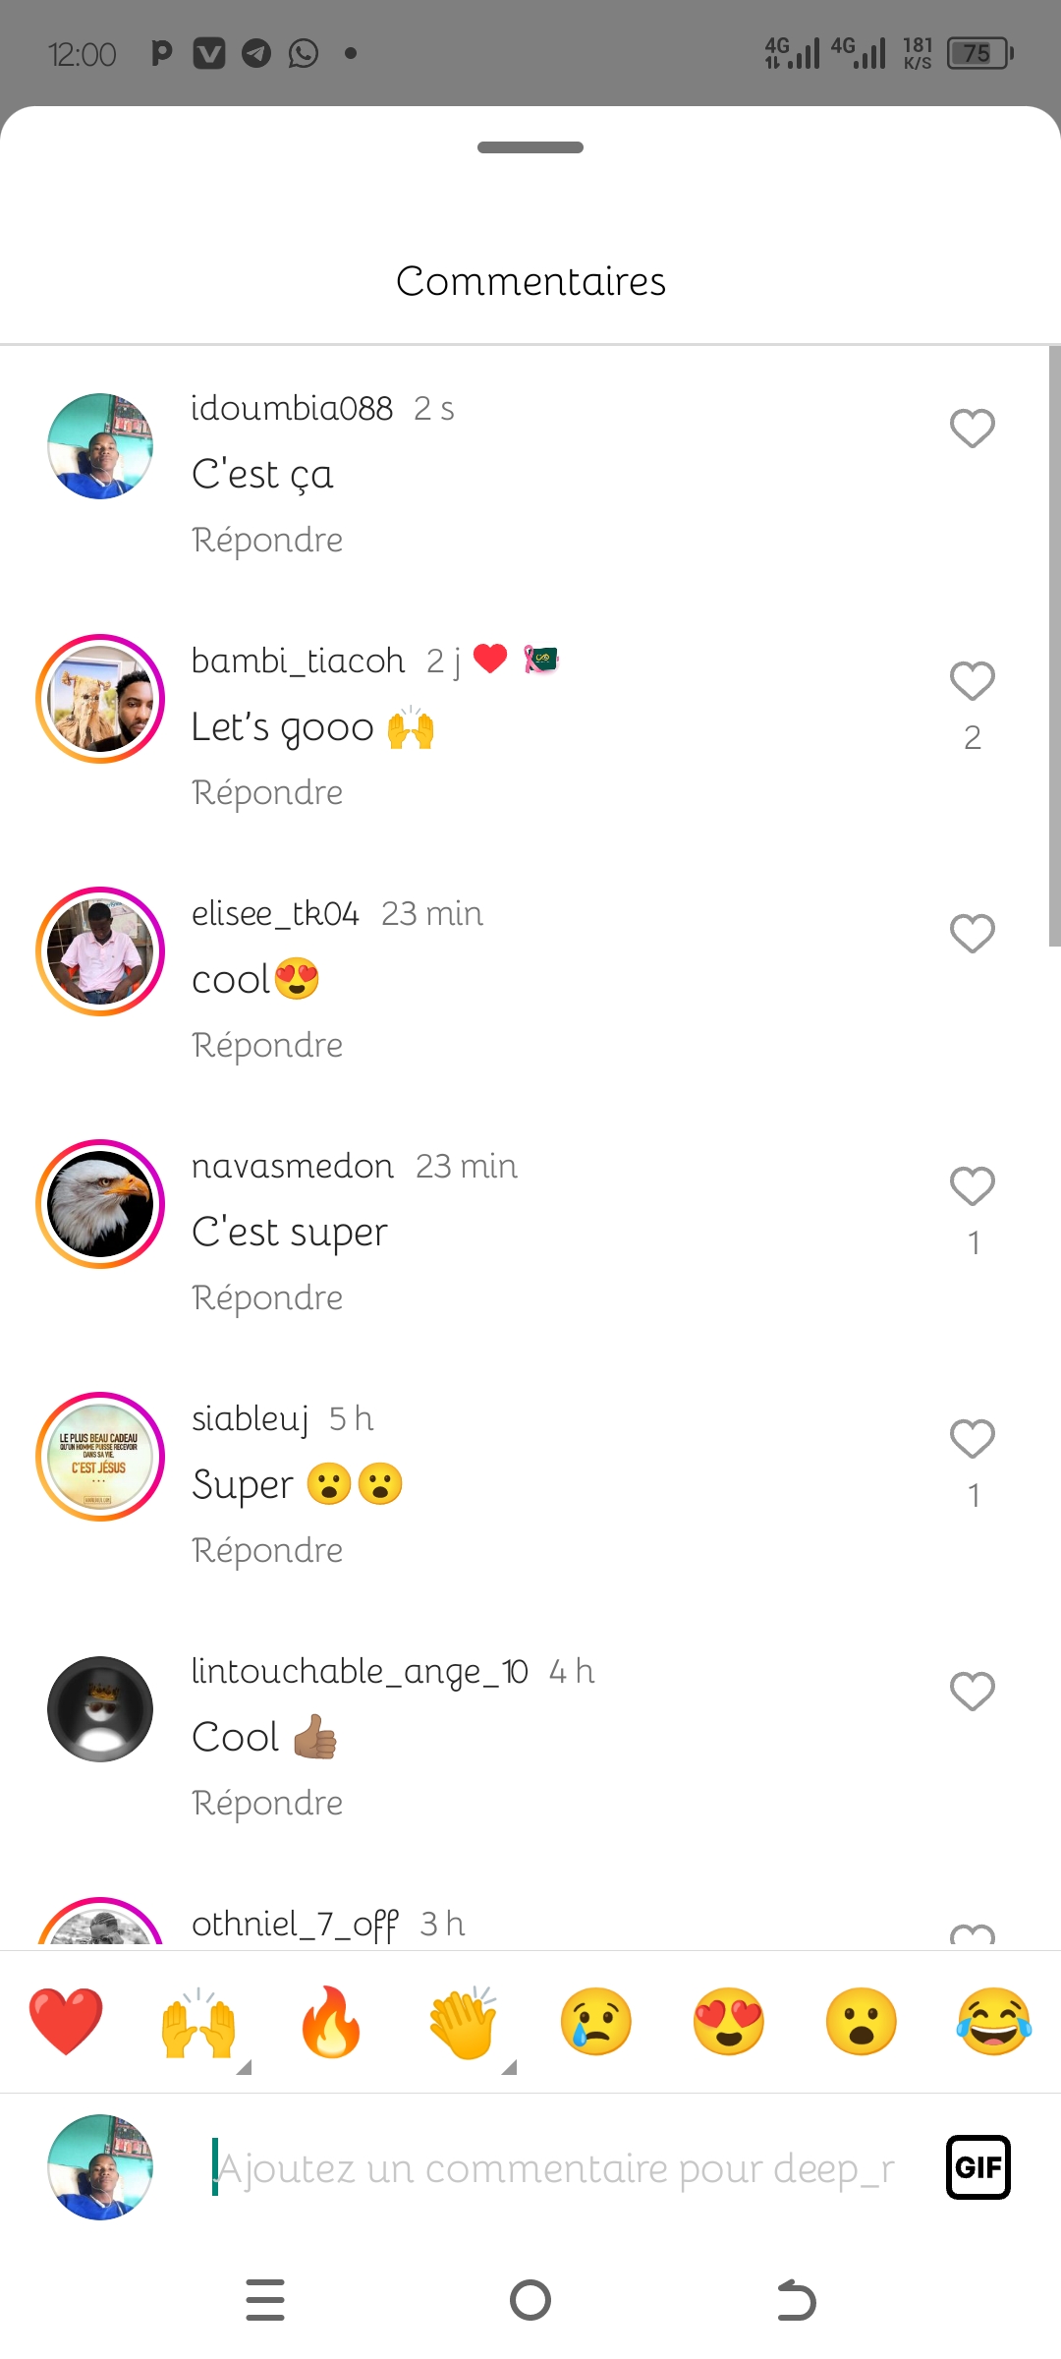Tap Répondre under lintouchable_ange_10's comment
Screen dimensions: 1061x2359
click(267, 1803)
